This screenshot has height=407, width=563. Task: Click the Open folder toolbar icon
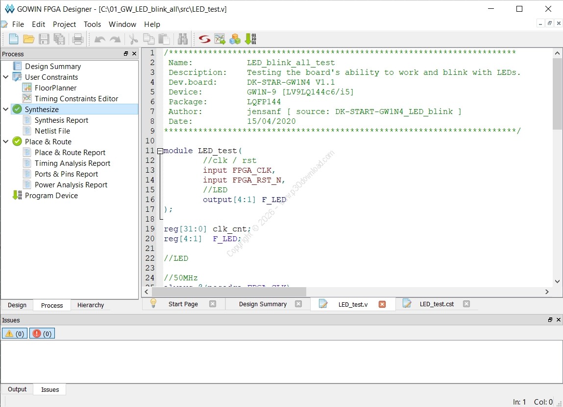pyautogui.click(x=29, y=39)
